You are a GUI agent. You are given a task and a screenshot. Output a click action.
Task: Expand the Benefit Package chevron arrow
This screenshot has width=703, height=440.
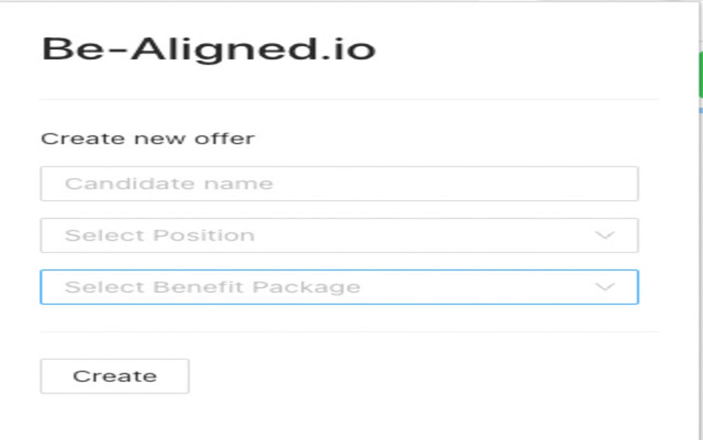point(604,288)
